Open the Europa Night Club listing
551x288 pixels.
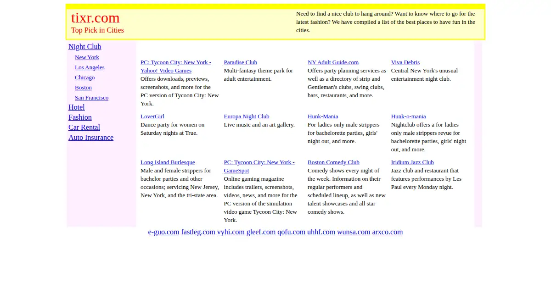[247, 116]
